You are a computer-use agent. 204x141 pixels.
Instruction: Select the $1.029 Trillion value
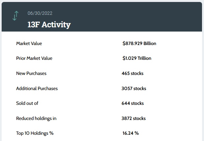coord(137,58)
